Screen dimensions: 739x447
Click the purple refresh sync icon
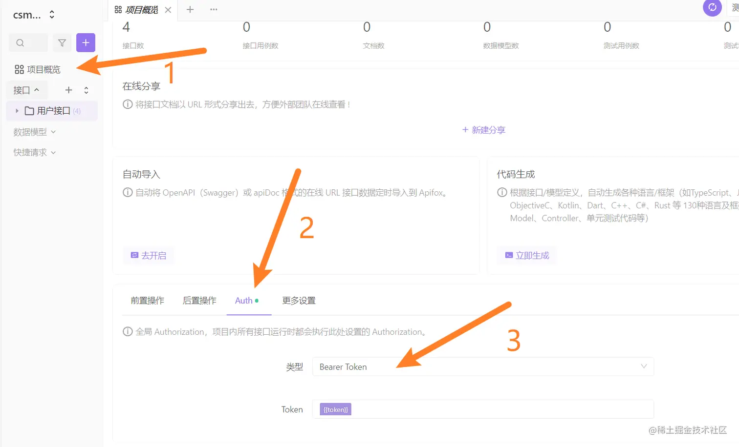tap(712, 7)
